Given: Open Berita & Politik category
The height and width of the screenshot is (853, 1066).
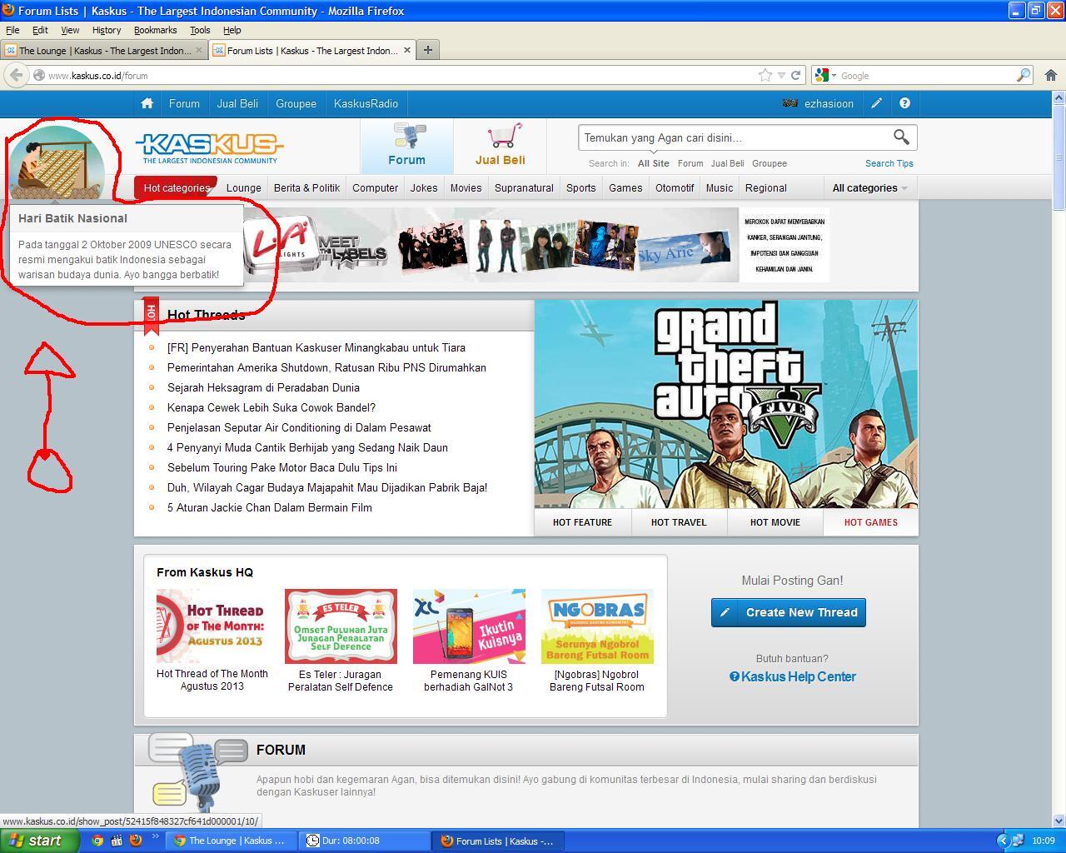Looking at the screenshot, I should coord(306,187).
